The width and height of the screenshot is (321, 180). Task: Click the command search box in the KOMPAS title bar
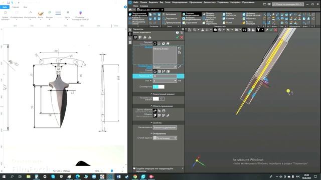287,4
